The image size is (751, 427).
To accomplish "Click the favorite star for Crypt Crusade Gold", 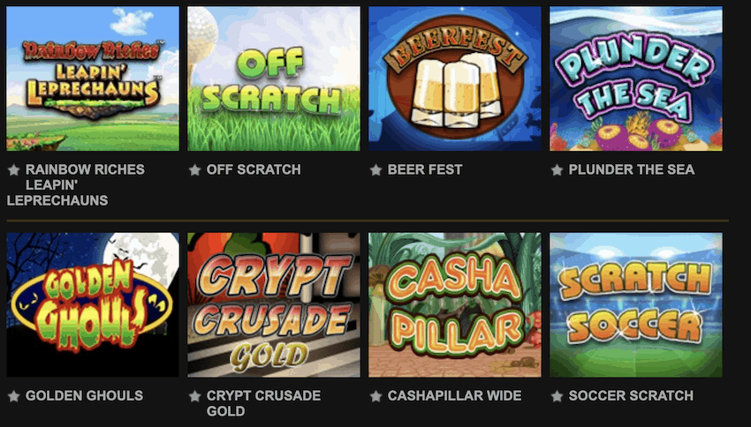I will [x=194, y=396].
